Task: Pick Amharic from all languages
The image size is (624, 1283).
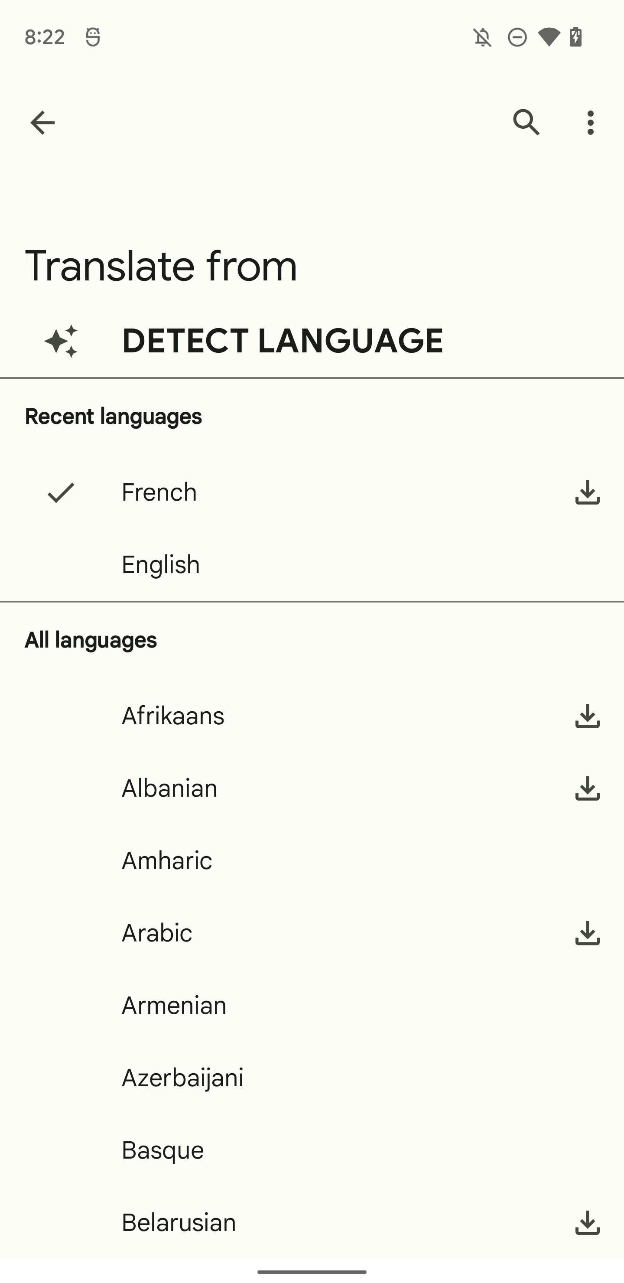Action: coord(312,861)
